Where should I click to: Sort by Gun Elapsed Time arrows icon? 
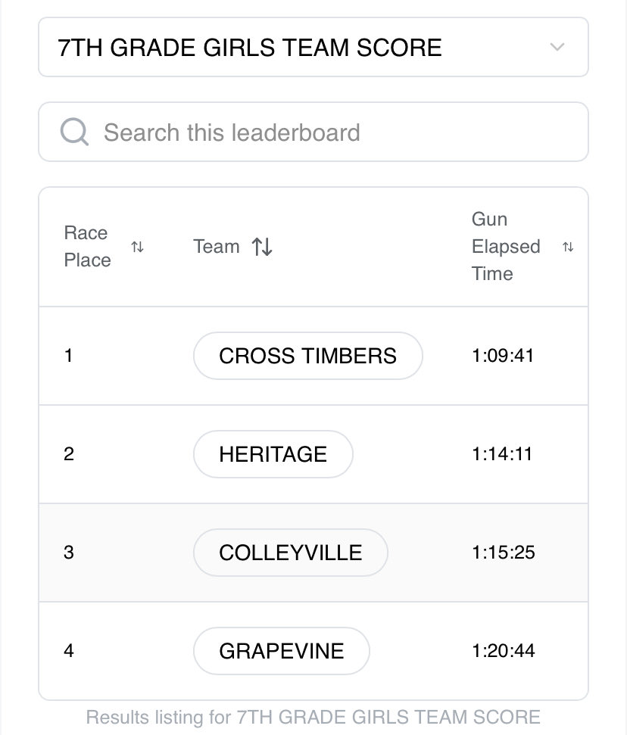point(568,247)
